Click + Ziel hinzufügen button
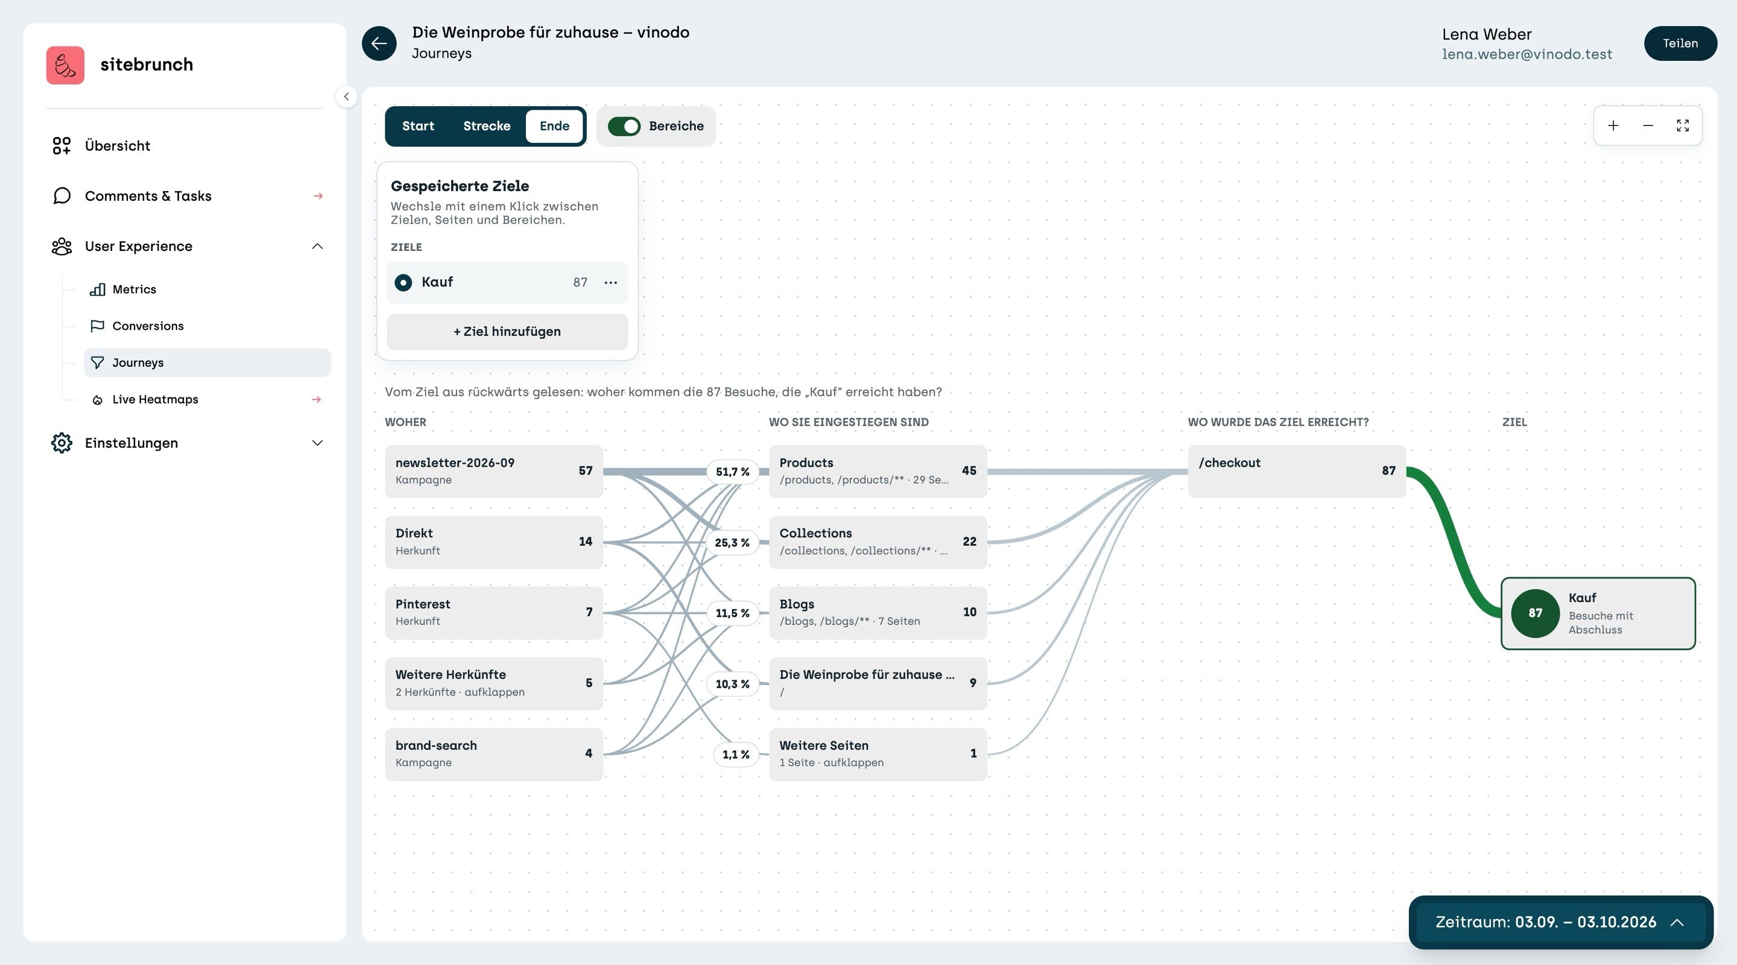The width and height of the screenshot is (1737, 965). click(x=507, y=332)
